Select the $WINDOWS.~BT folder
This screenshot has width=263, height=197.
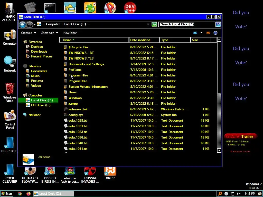(x=81, y=53)
